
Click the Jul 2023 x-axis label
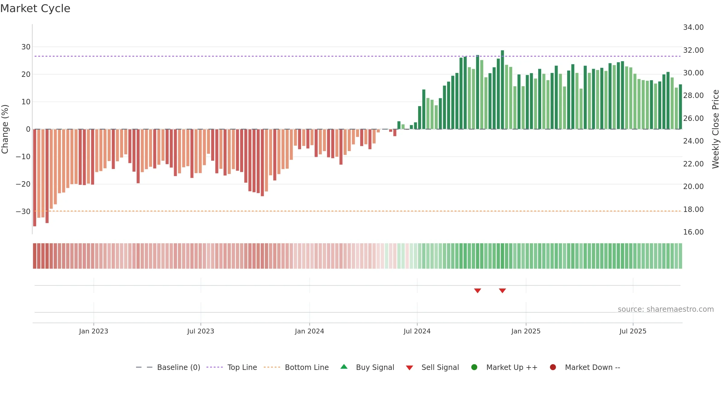click(201, 331)
